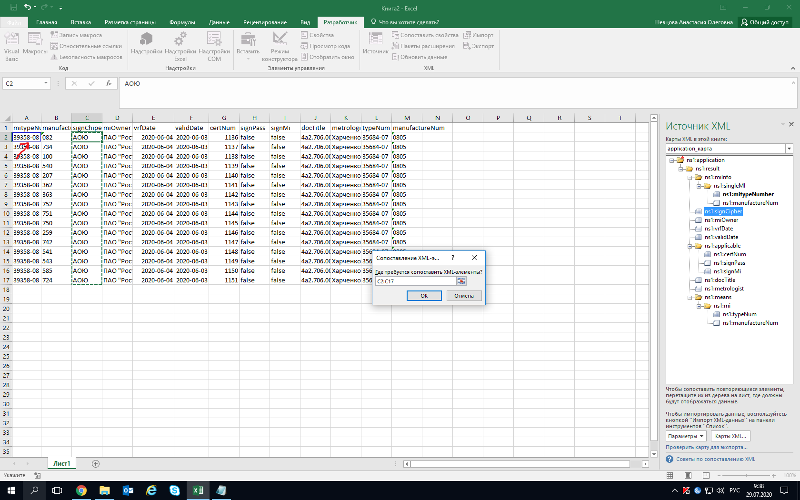Add a new sheet with the plus icon

tap(96, 464)
